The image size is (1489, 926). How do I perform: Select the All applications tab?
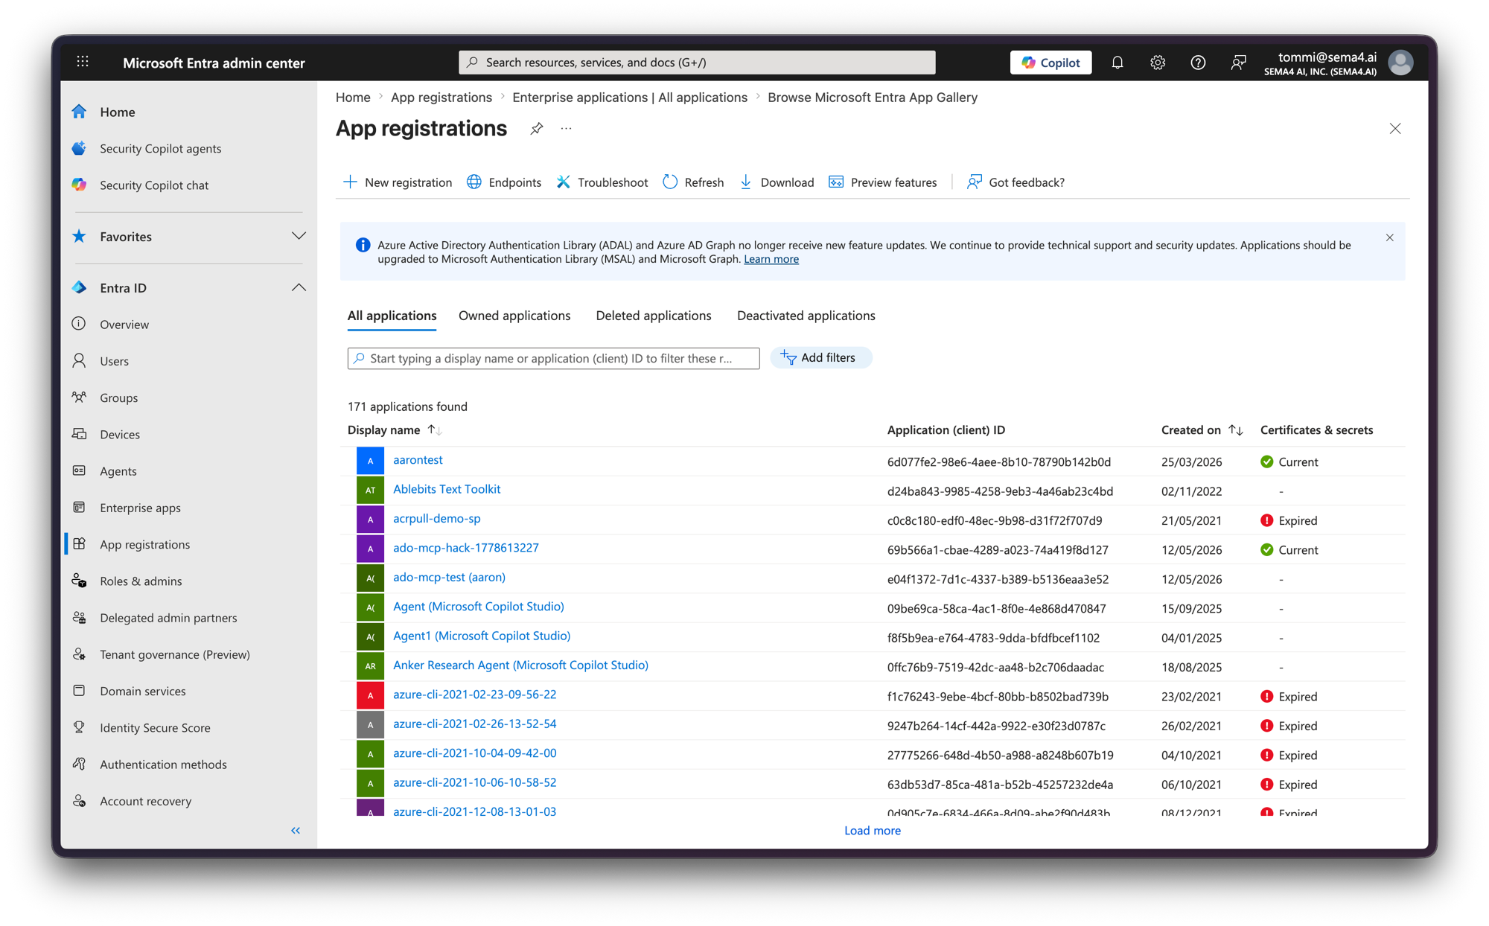392,316
